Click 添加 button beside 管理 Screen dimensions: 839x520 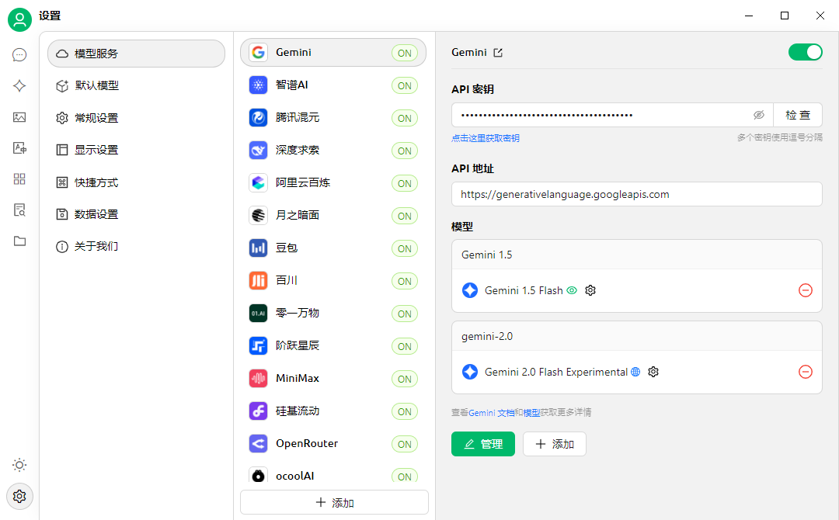[555, 444]
